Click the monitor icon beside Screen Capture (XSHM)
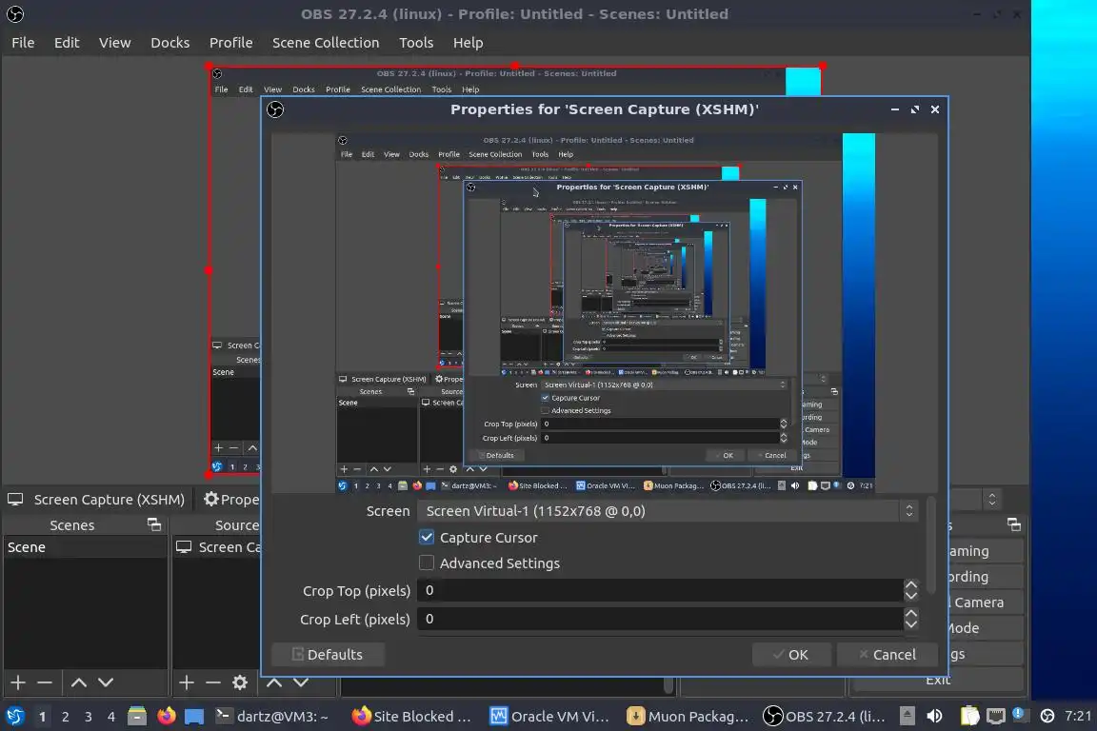 [x=15, y=500]
